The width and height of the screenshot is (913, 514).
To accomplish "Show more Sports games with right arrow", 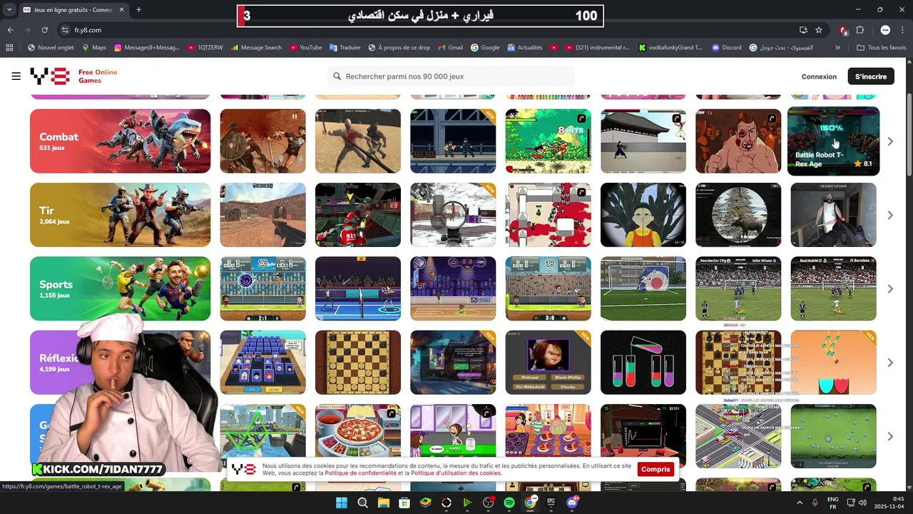I will tap(890, 288).
